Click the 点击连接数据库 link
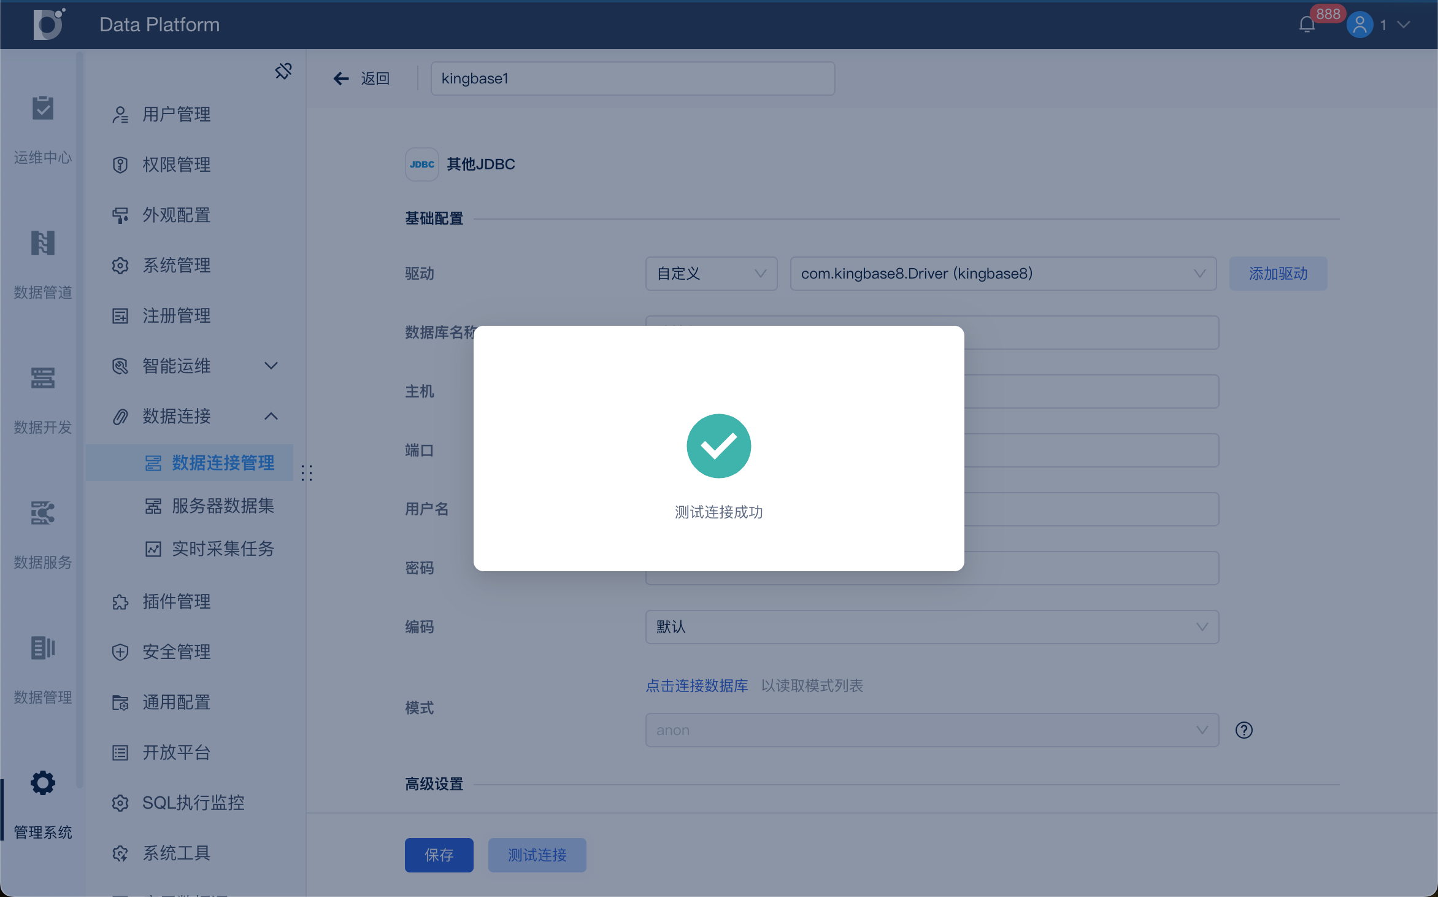 click(x=696, y=686)
